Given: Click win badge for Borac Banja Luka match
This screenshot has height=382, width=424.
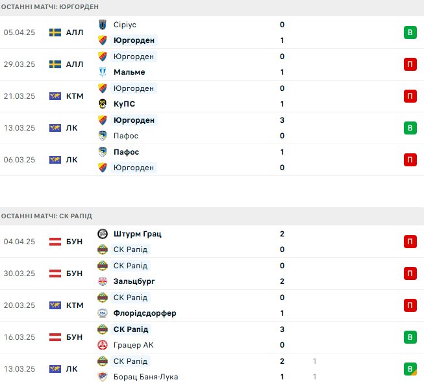Looking at the screenshot, I should (410, 369).
